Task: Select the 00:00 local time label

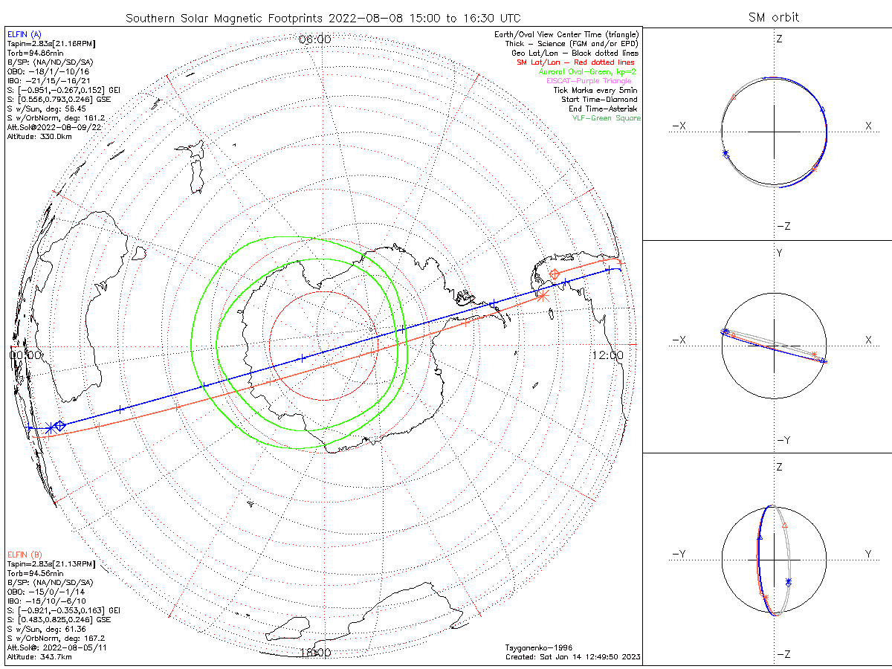Action: pos(26,355)
